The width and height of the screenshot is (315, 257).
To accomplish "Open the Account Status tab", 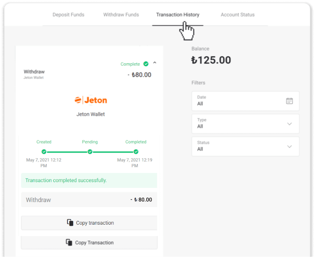I will point(237,15).
